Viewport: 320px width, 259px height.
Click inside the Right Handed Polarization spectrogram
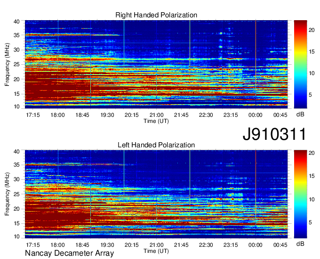pyautogui.click(x=156, y=64)
